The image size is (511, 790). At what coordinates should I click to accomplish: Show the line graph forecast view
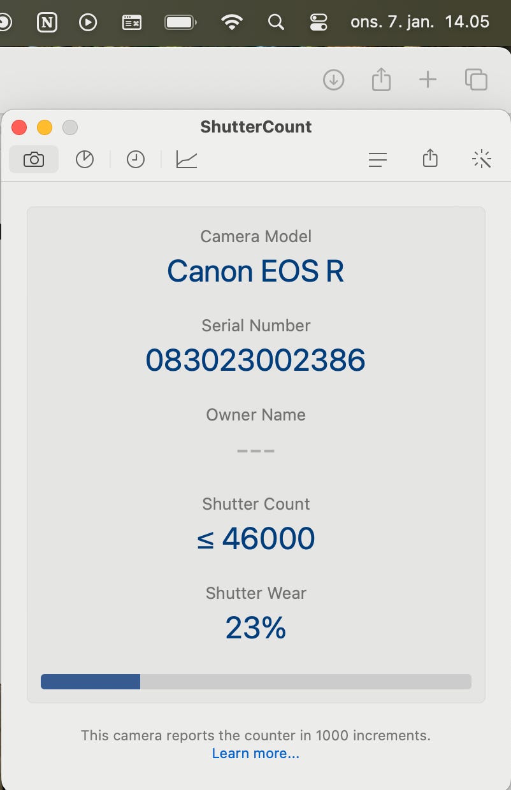click(187, 160)
